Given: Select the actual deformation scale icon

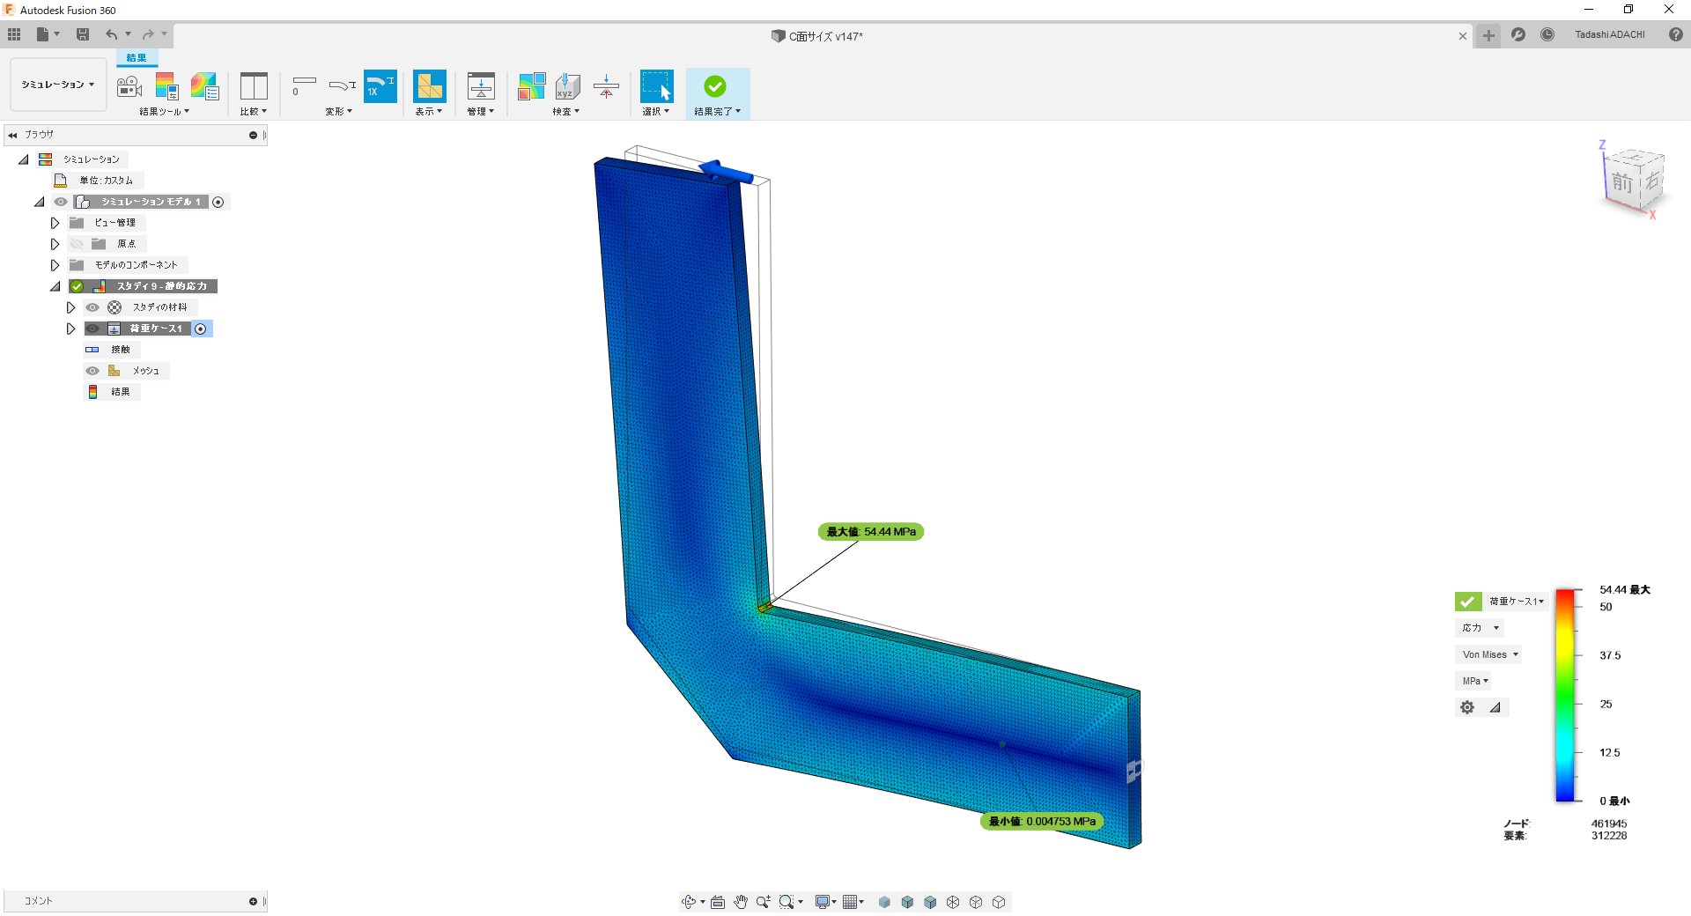Looking at the screenshot, I should (x=342, y=85).
